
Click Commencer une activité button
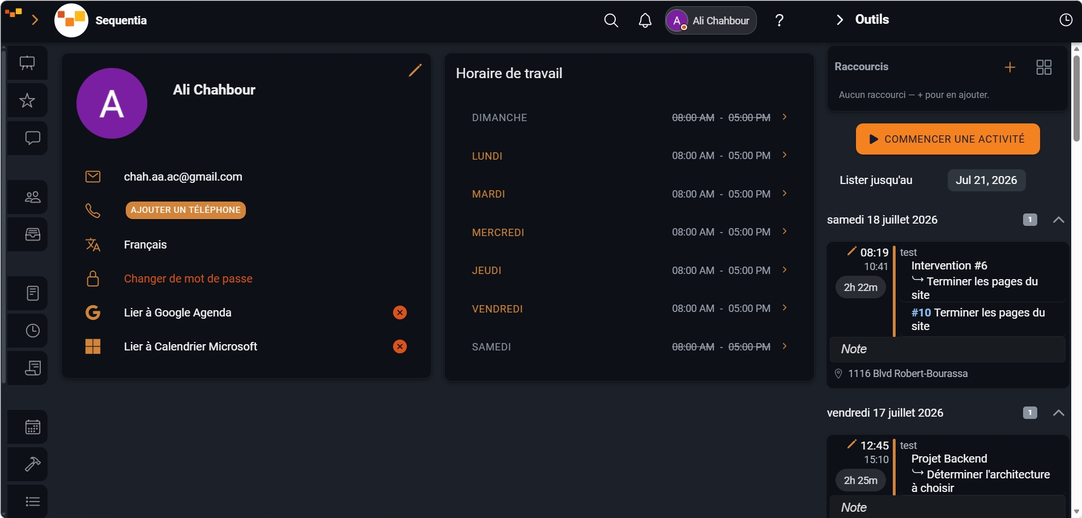[x=948, y=139]
